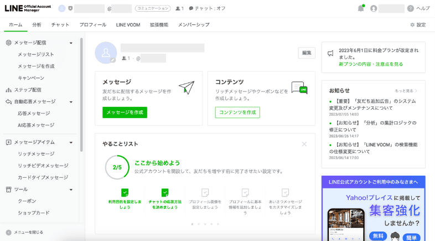Open the 拡張機能 tab
Screen dimensions: 435x241
159,25
